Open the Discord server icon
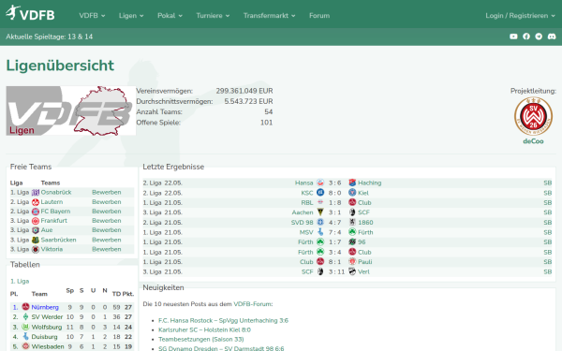 [552, 37]
